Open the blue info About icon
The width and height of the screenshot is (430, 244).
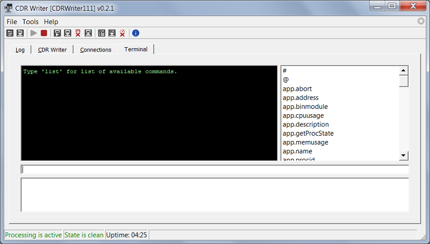pyautogui.click(x=135, y=33)
